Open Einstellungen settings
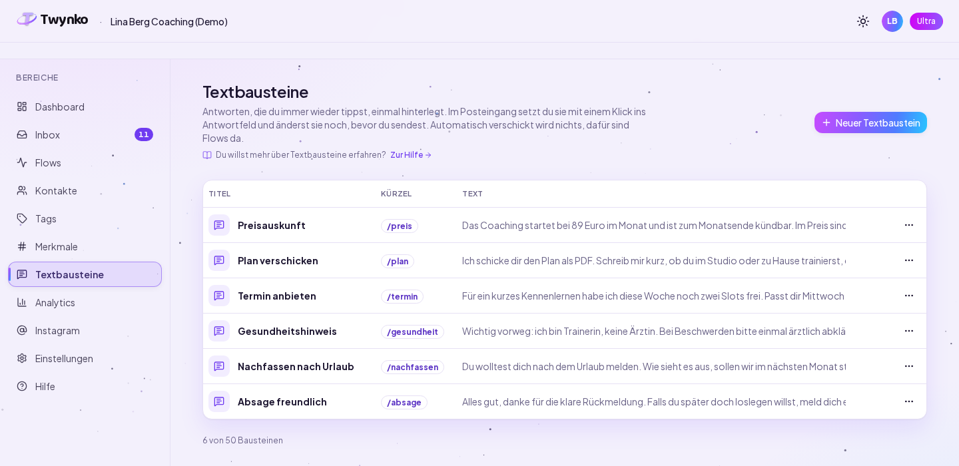 85,358
